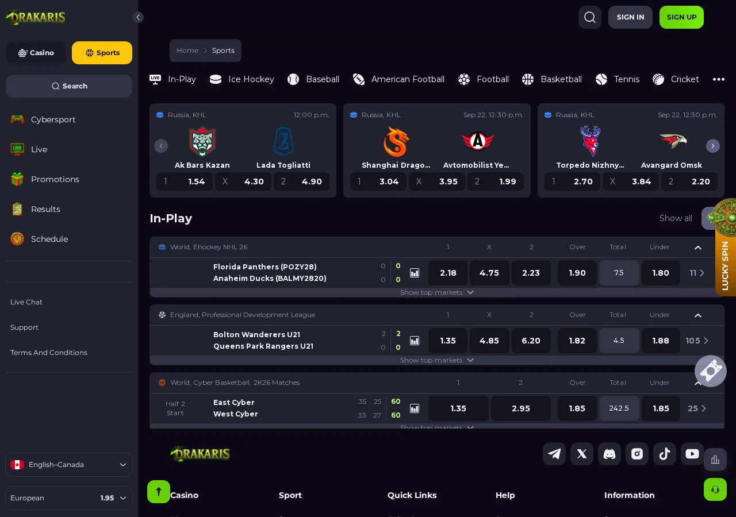The width and height of the screenshot is (736, 517).
Task: Open Cybersport from the sidebar
Action: [69, 119]
